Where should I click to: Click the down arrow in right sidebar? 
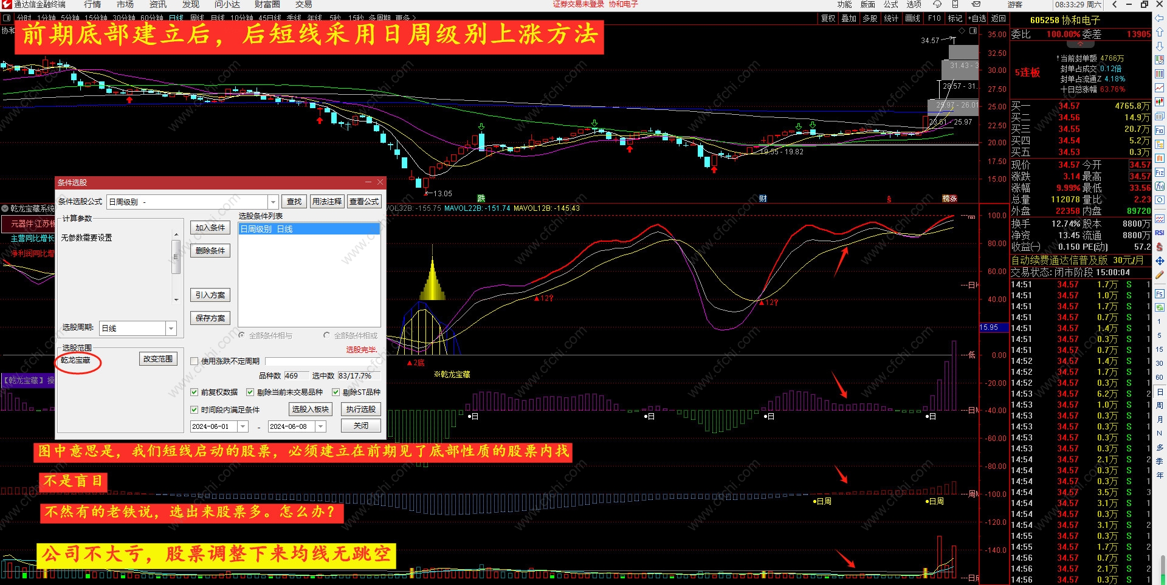point(1159,47)
